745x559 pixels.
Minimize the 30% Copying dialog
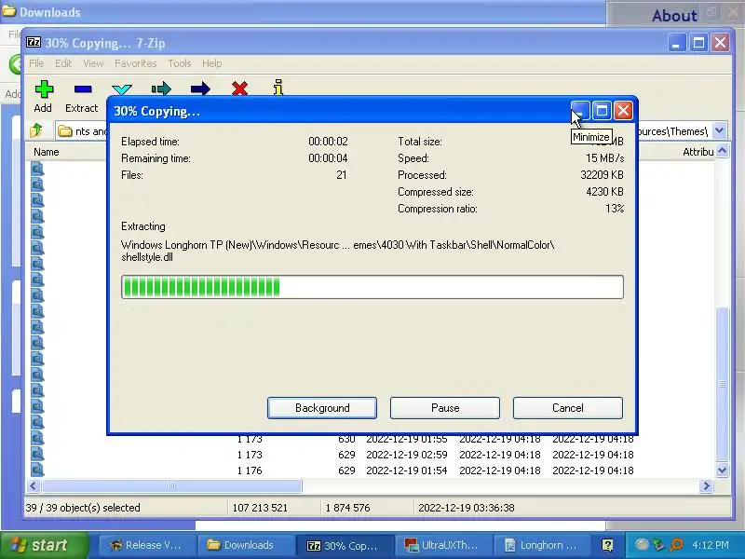(x=580, y=110)
